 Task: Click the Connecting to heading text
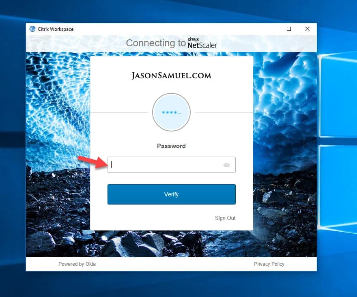tap(156, 43)
